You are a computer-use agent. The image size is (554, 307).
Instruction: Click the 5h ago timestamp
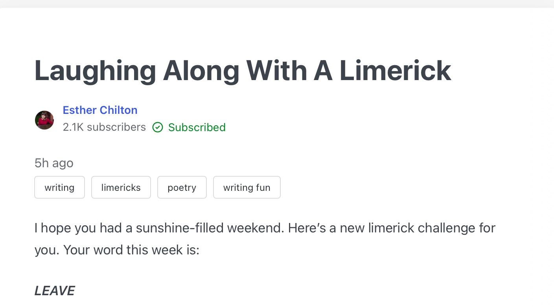(54, 163)
